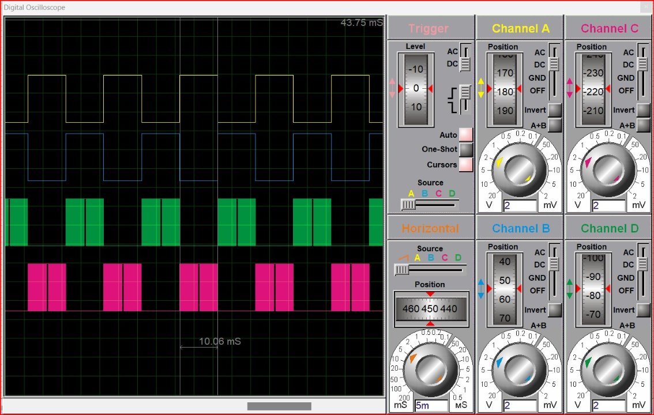
Task: Click the large green pointer on Channel D dial
Action: pyautogui.click(x=588, y=362)
